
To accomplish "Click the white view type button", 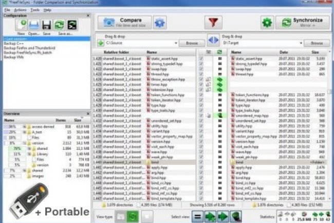I will [147, 216].
